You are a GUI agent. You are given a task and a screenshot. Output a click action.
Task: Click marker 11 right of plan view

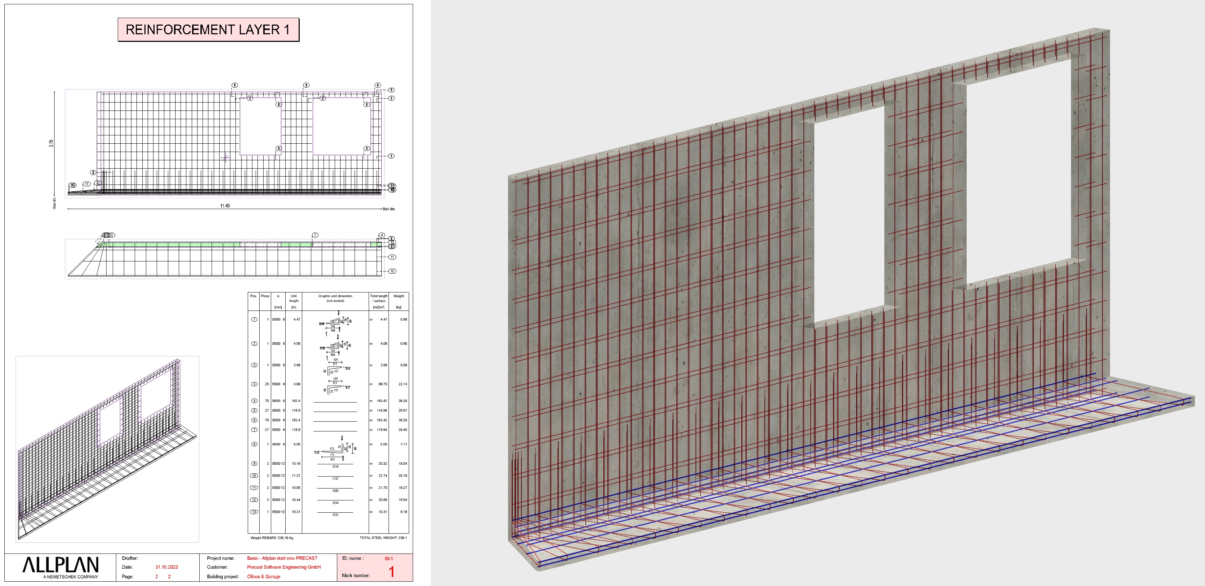point(392,257)
